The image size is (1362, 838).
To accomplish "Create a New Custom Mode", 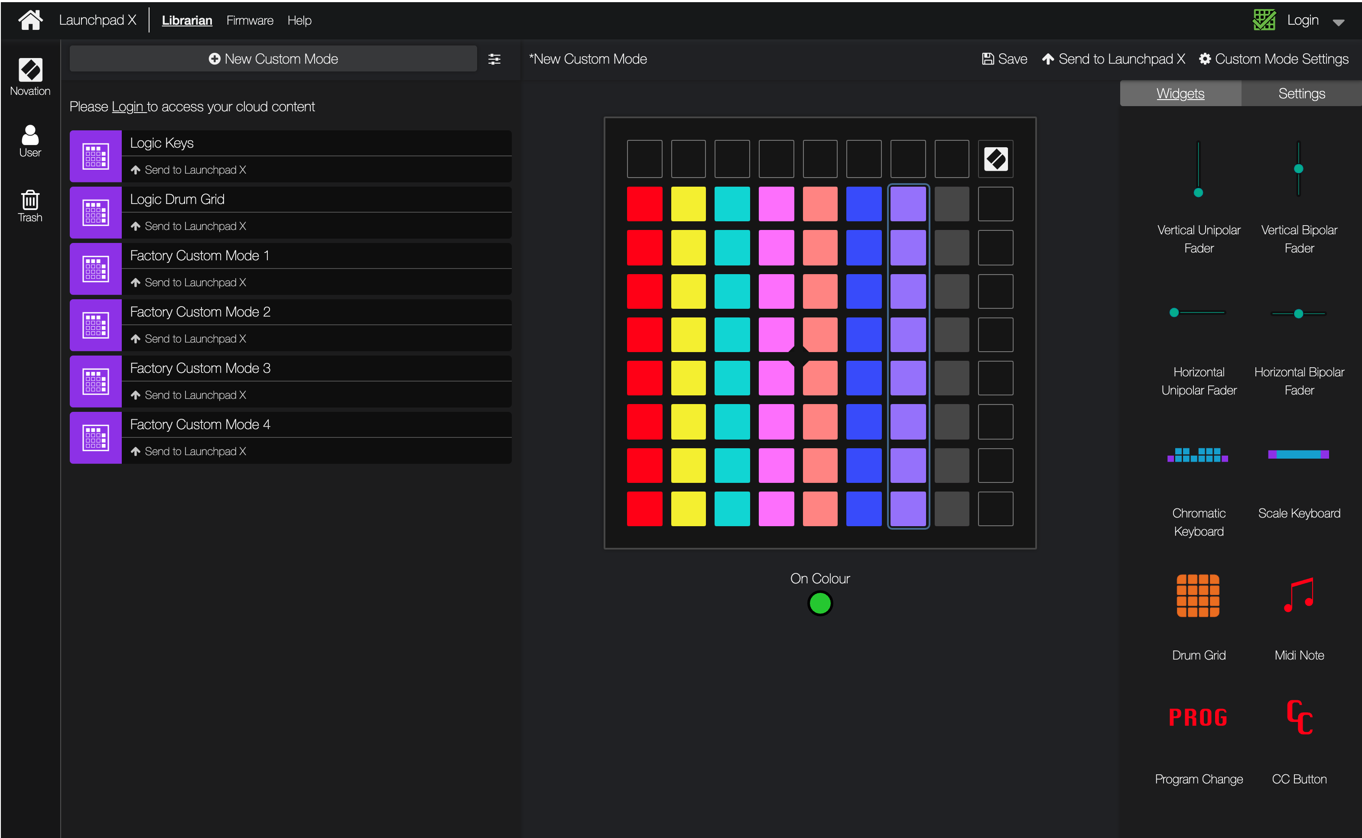I will [x=273, y=59].
